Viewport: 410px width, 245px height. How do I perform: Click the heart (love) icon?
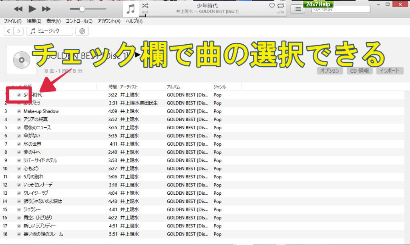point(272,6)
